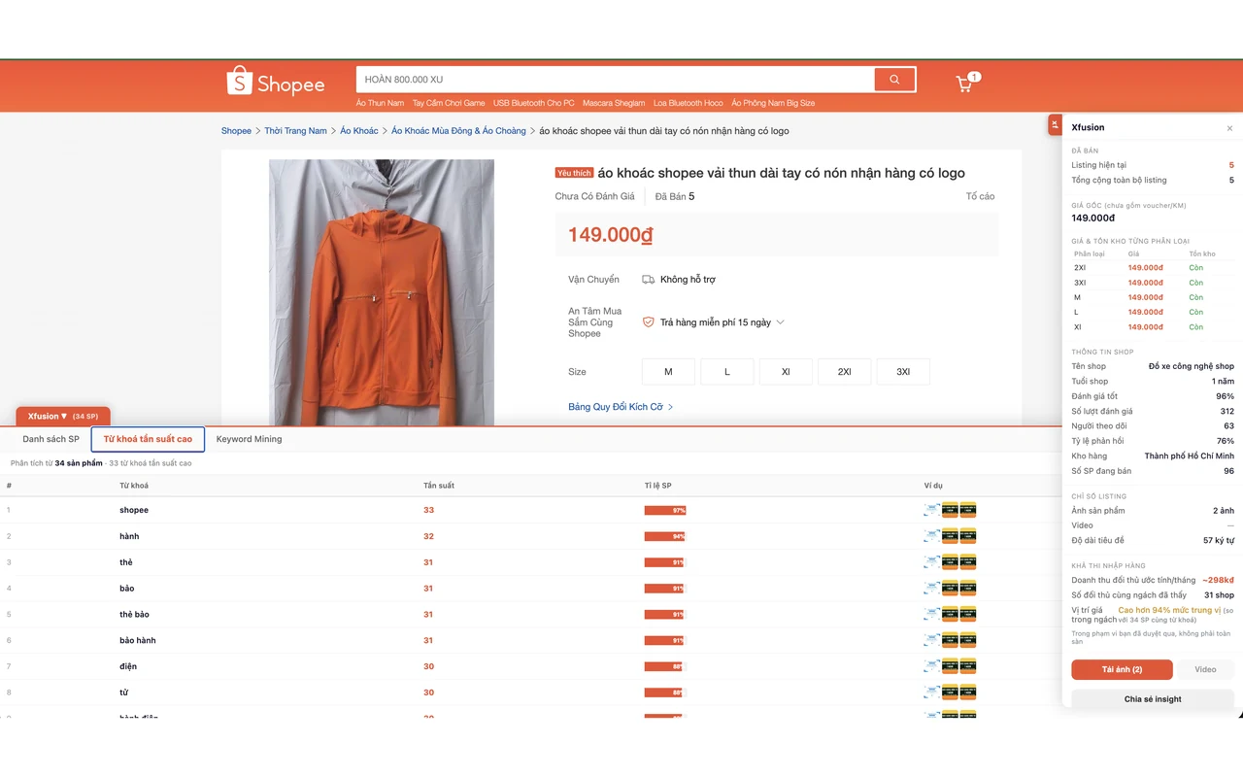Open the Mascara Sheglam suggested search
1243x777 pixels.
click(614, 103)
